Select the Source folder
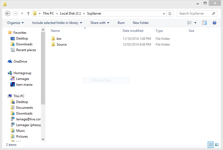Screen dimensions: 223x150 (62, 45)
